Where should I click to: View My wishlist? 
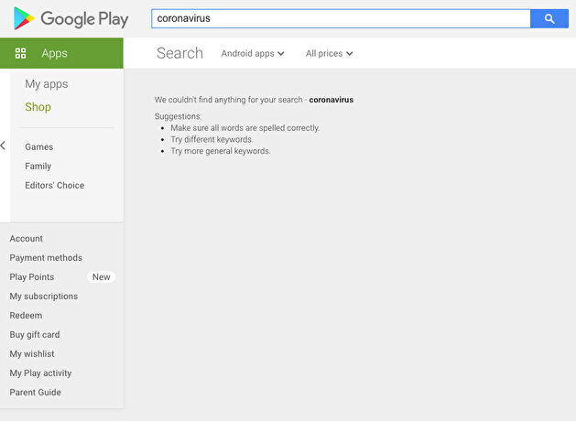(x=32, y=354)
